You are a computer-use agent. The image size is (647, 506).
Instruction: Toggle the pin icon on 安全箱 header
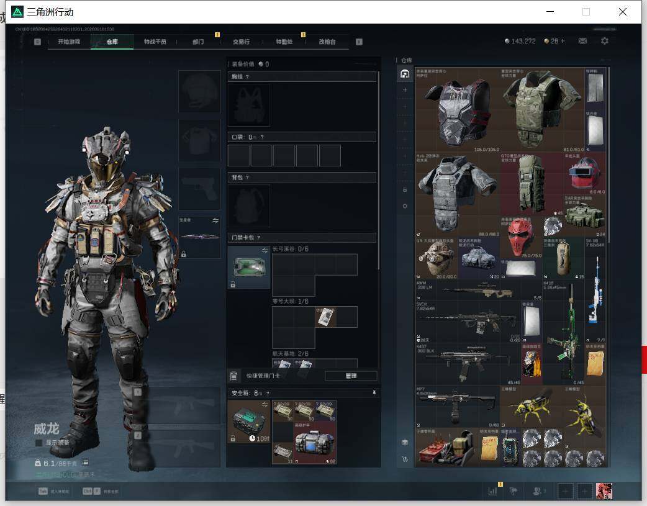[x=374, y=393]
